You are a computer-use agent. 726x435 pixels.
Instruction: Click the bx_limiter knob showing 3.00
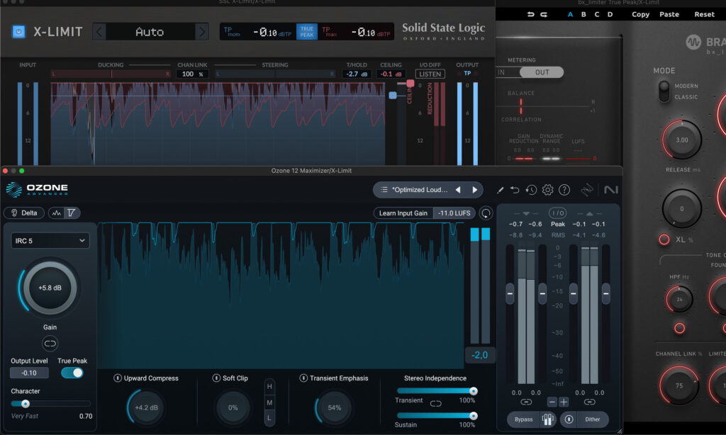tap(681, 140)
